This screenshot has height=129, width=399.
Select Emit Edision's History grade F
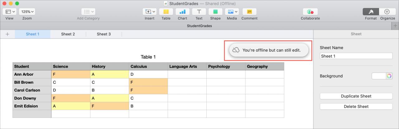tap(109, 106)
